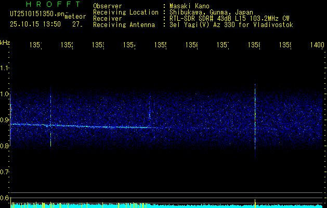Select the date stamp 25.10.15 13:50
This screenshot has width=327, height=208.
pos(35,24)
